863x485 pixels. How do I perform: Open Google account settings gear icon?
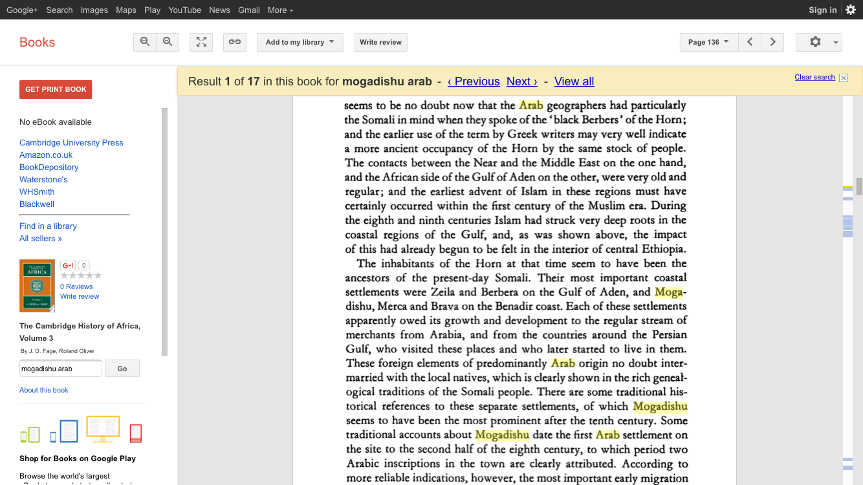(x=850, y=9)
